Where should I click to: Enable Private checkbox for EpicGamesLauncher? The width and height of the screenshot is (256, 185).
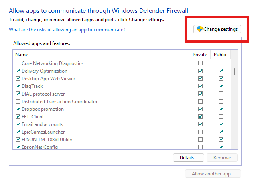click(200, 132)
